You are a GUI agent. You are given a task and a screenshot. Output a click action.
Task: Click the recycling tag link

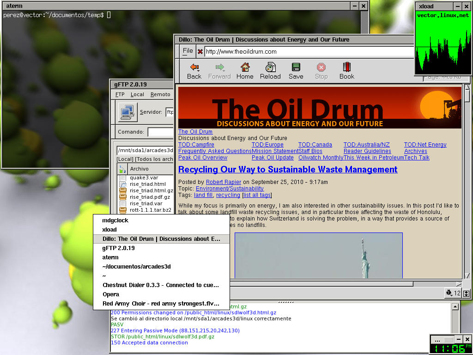[x=228, y=195]
